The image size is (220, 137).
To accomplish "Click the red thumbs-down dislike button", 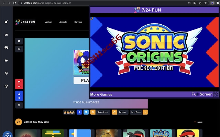I will pyautogui.click(x=19, y=84).
